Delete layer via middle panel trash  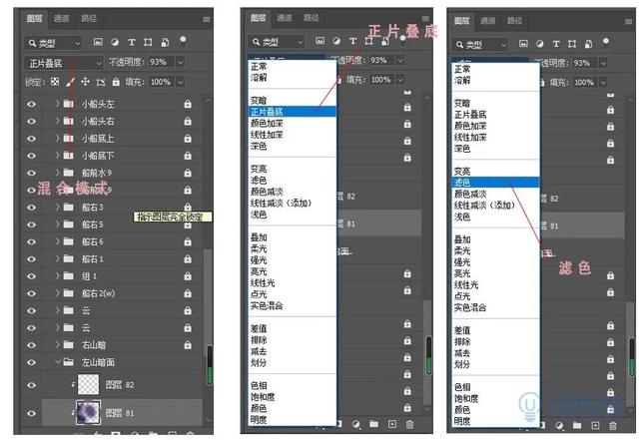[409, 424]
